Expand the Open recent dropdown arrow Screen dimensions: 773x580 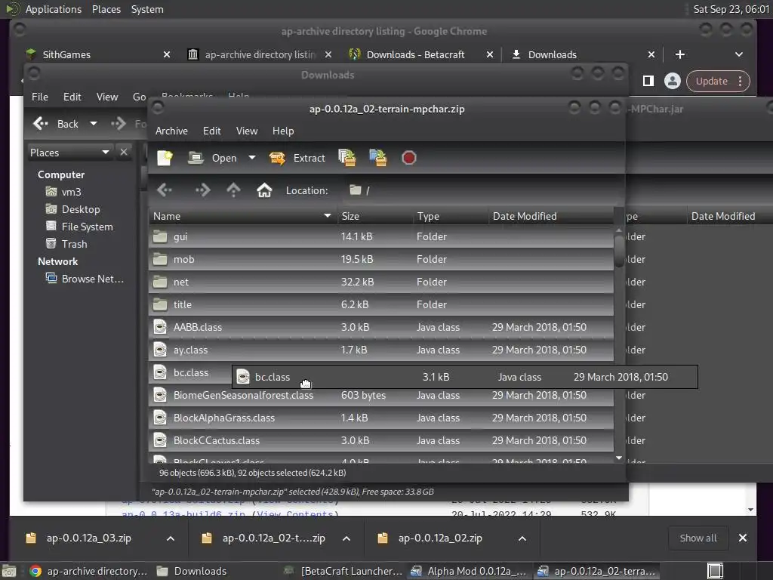pyautogui.click(x=252, y=158)
